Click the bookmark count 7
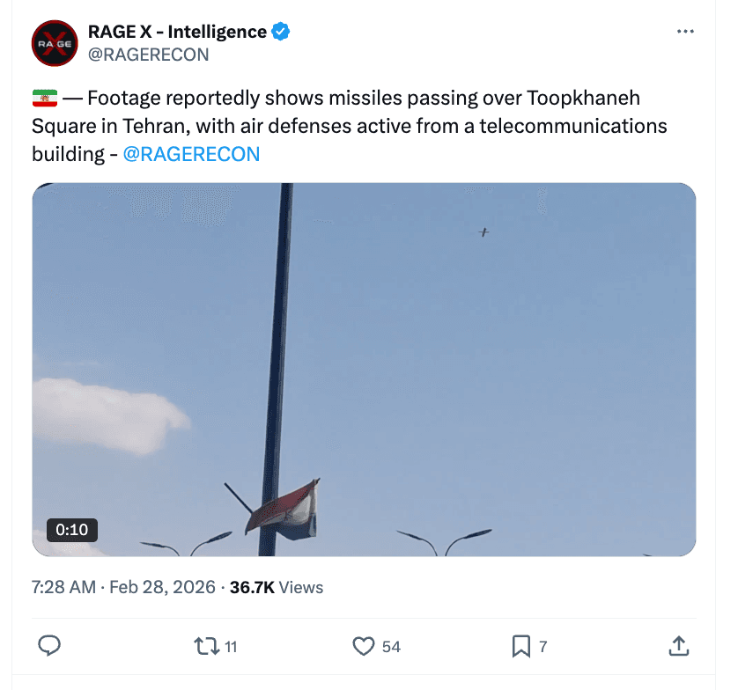Viewport: 738px width, 690px height. tap(543, 647)
